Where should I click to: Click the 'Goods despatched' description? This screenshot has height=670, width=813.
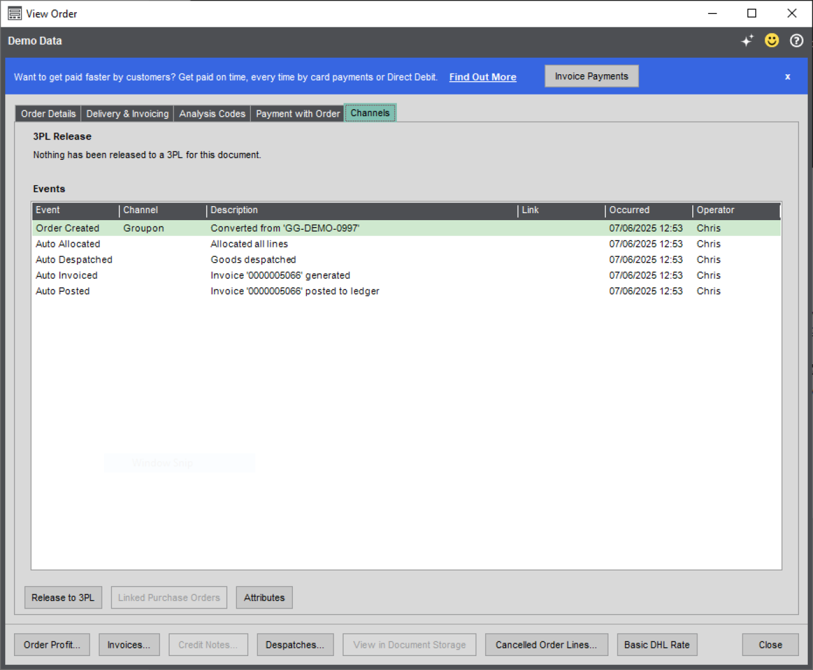point(253,260)
